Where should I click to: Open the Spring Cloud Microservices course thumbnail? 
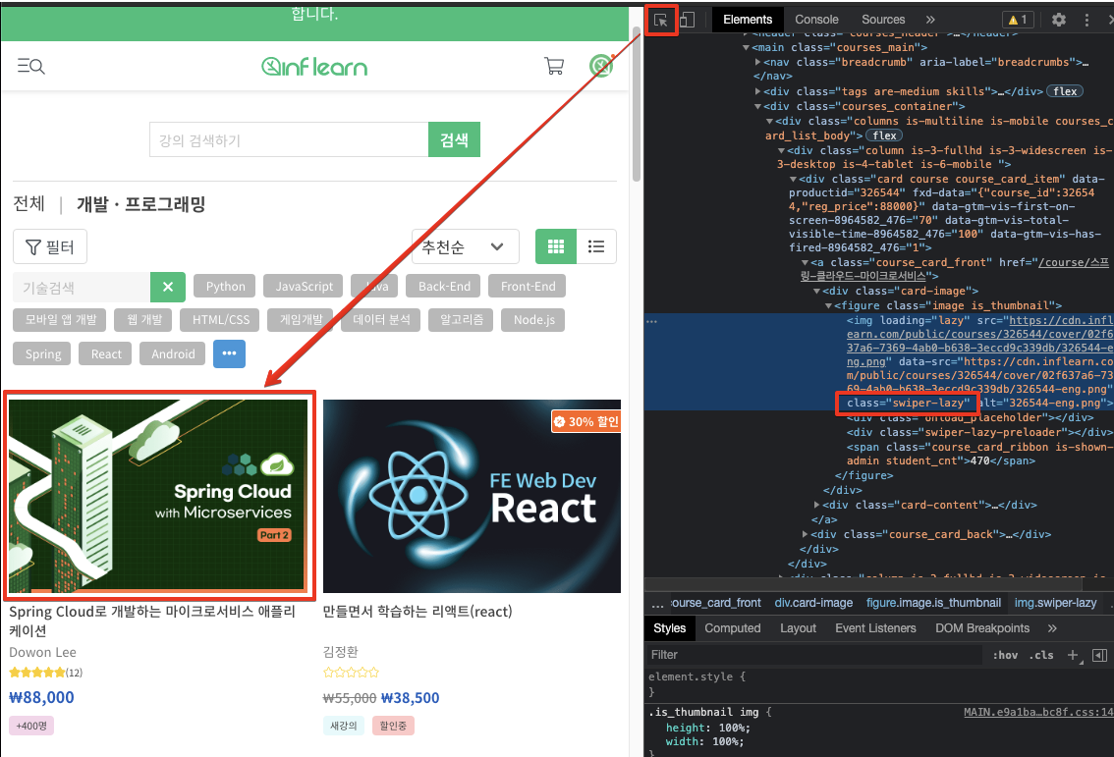pos(158,496)
